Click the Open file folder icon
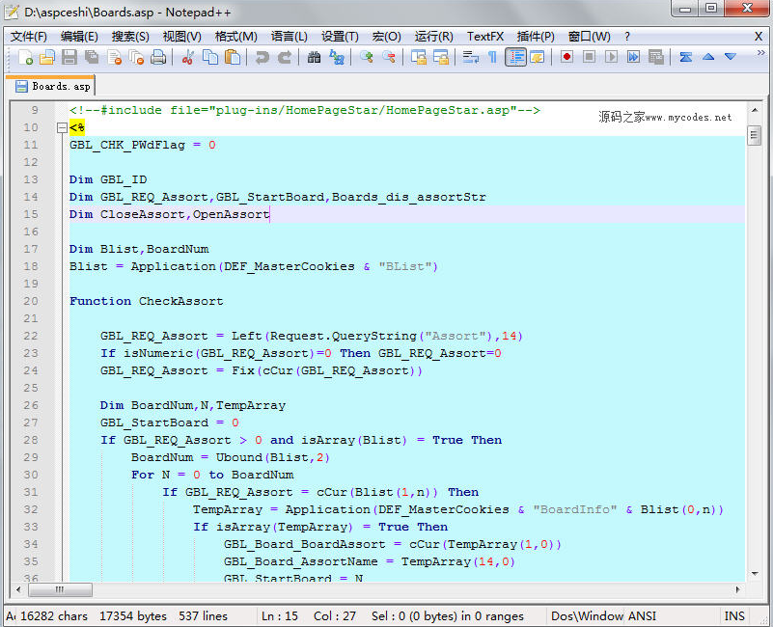This screenshot has width=773, height=627. [x=46, y=58]
